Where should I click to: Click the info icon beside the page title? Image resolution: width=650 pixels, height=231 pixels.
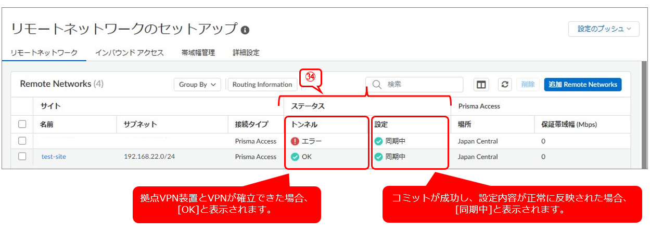tap(245, 30)
